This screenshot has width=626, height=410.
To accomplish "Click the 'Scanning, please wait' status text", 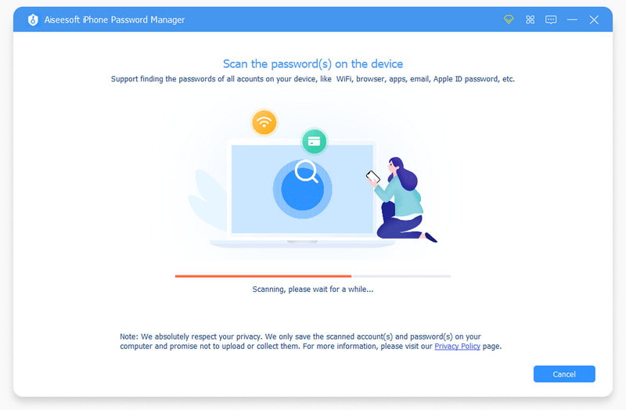I will click(312, 289).
